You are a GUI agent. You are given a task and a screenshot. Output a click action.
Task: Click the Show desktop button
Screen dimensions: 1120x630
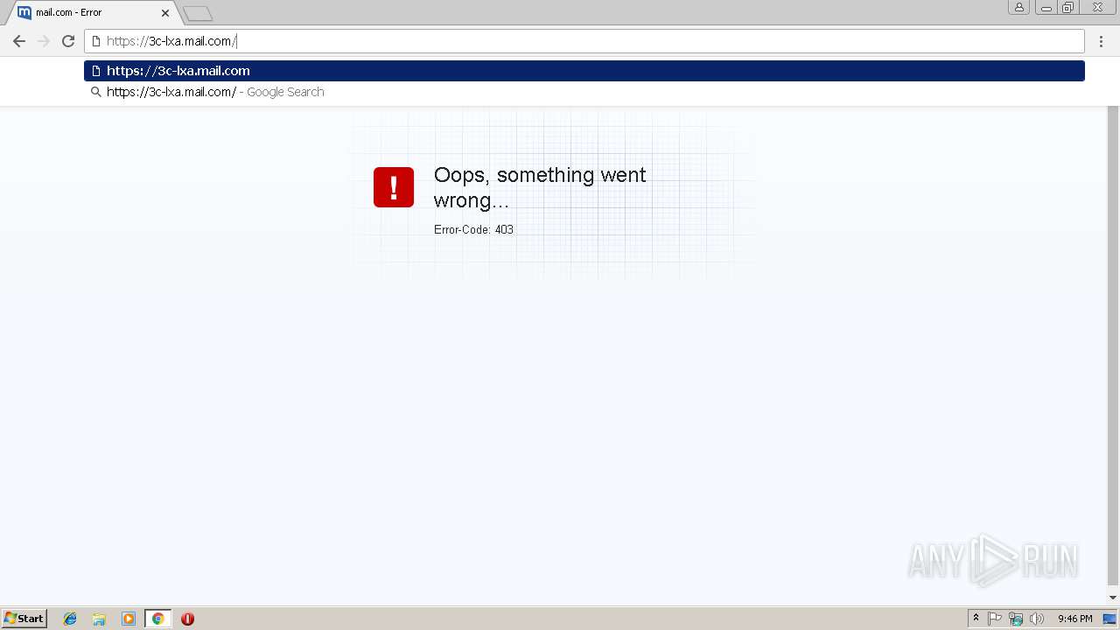point(1109,619)
